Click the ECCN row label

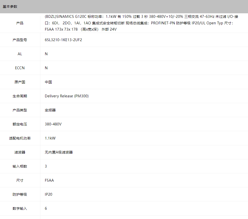[20, 68]
